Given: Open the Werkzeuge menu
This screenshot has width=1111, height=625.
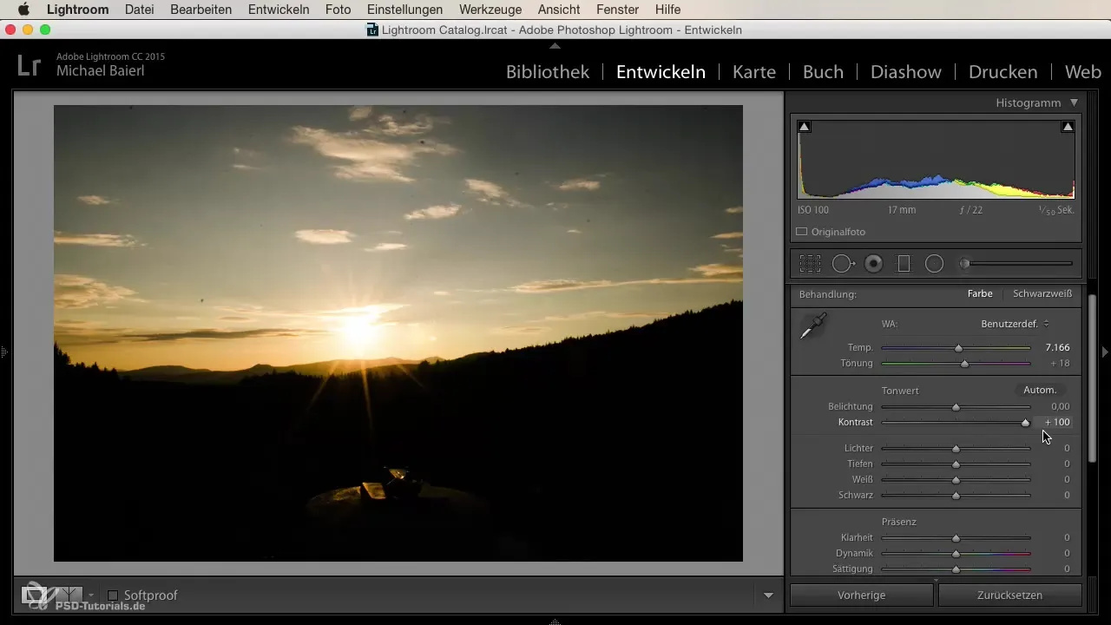Looking at the screenshot, I should (x=490, y=10).
